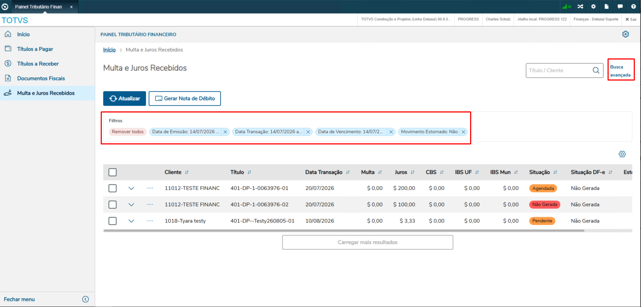The width and height of the screenshot is (641, 307).
Task: Click Gerar Nota de Débito button
Action: [x=185, y=98]
